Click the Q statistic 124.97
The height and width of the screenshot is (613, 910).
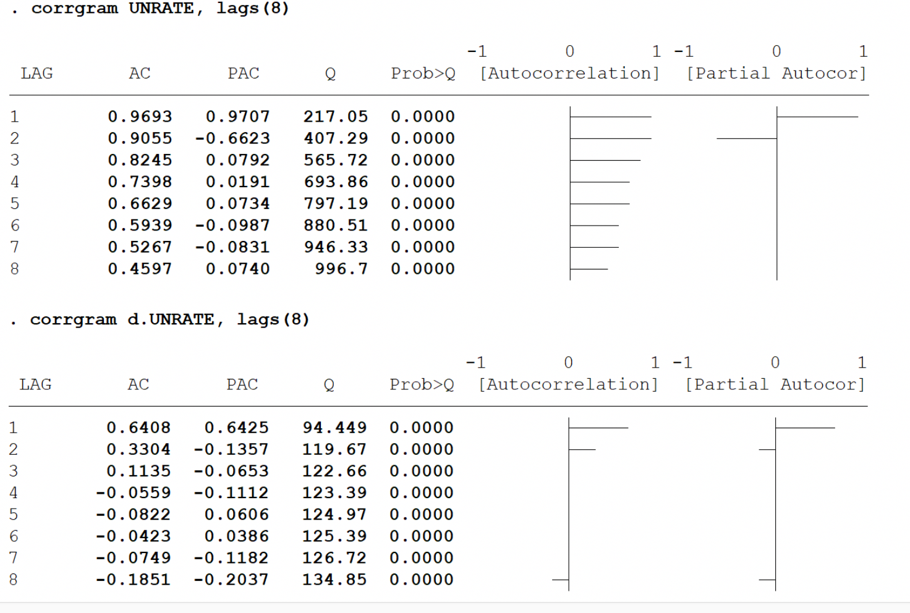click(x=334, y=514)
